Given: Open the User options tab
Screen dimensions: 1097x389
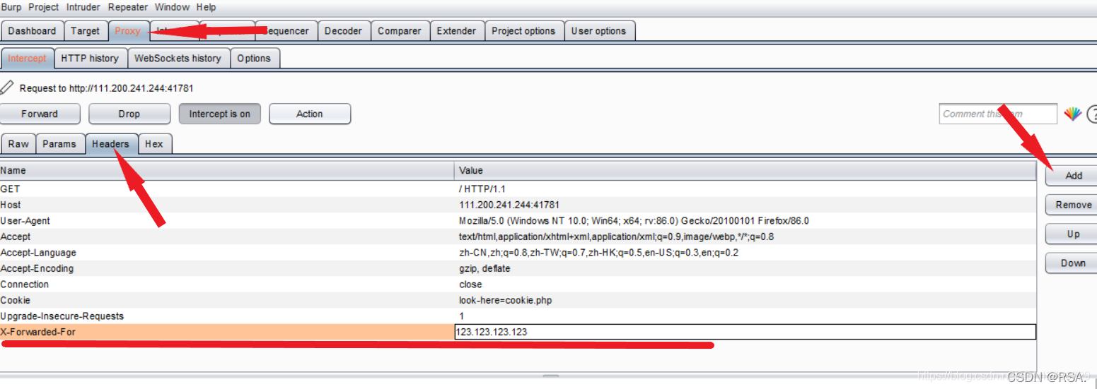Looking at the screenshot, I should [598, 31].
